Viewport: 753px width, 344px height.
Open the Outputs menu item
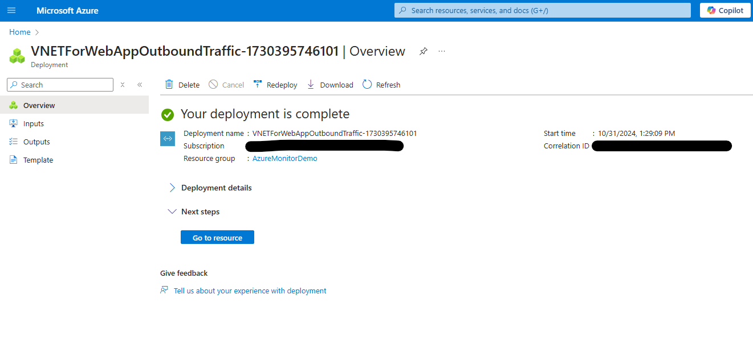36,142
